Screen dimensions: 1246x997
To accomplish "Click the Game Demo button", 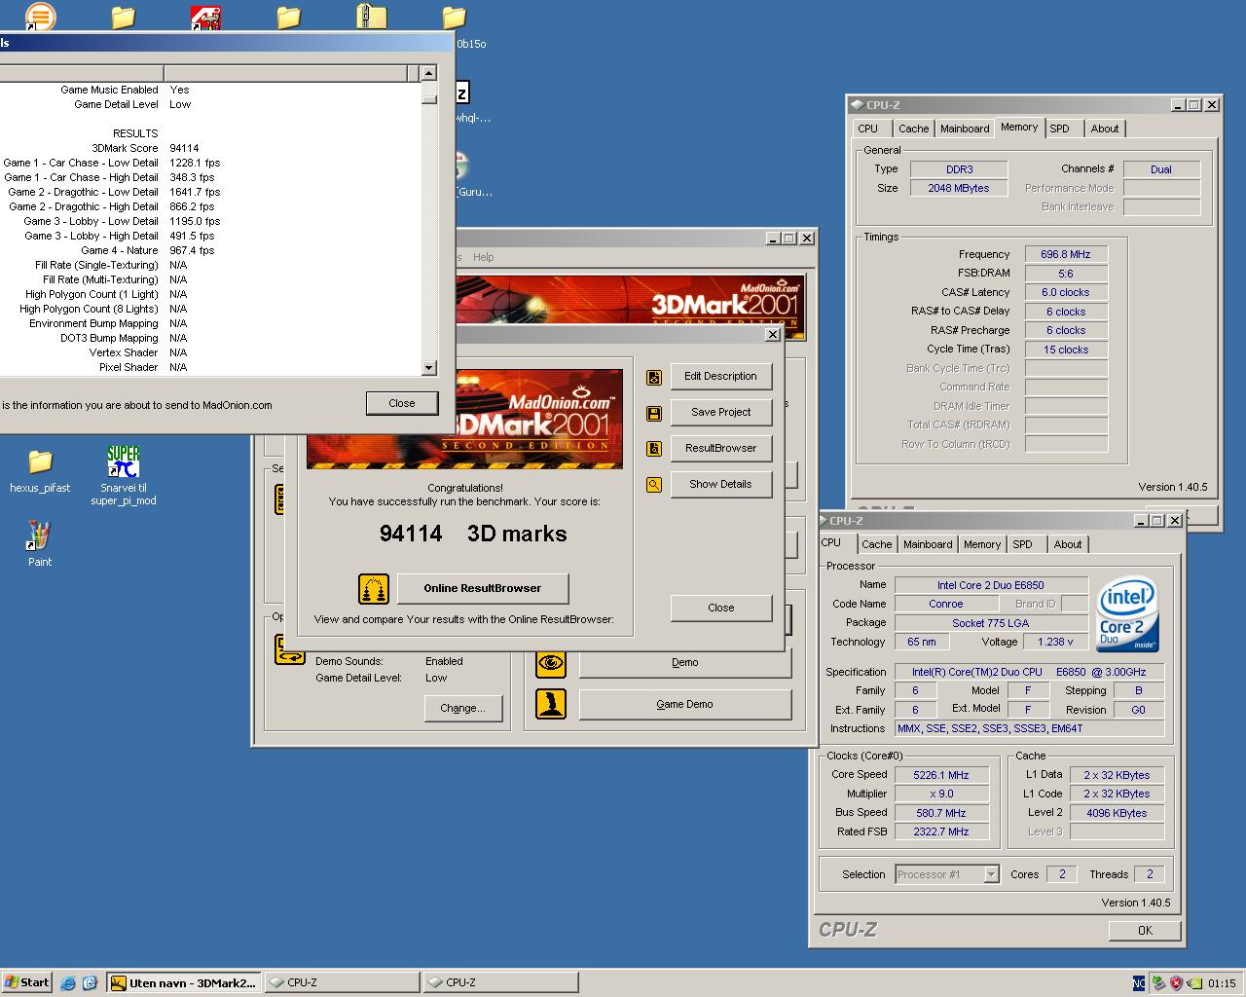I will point(684,705).
